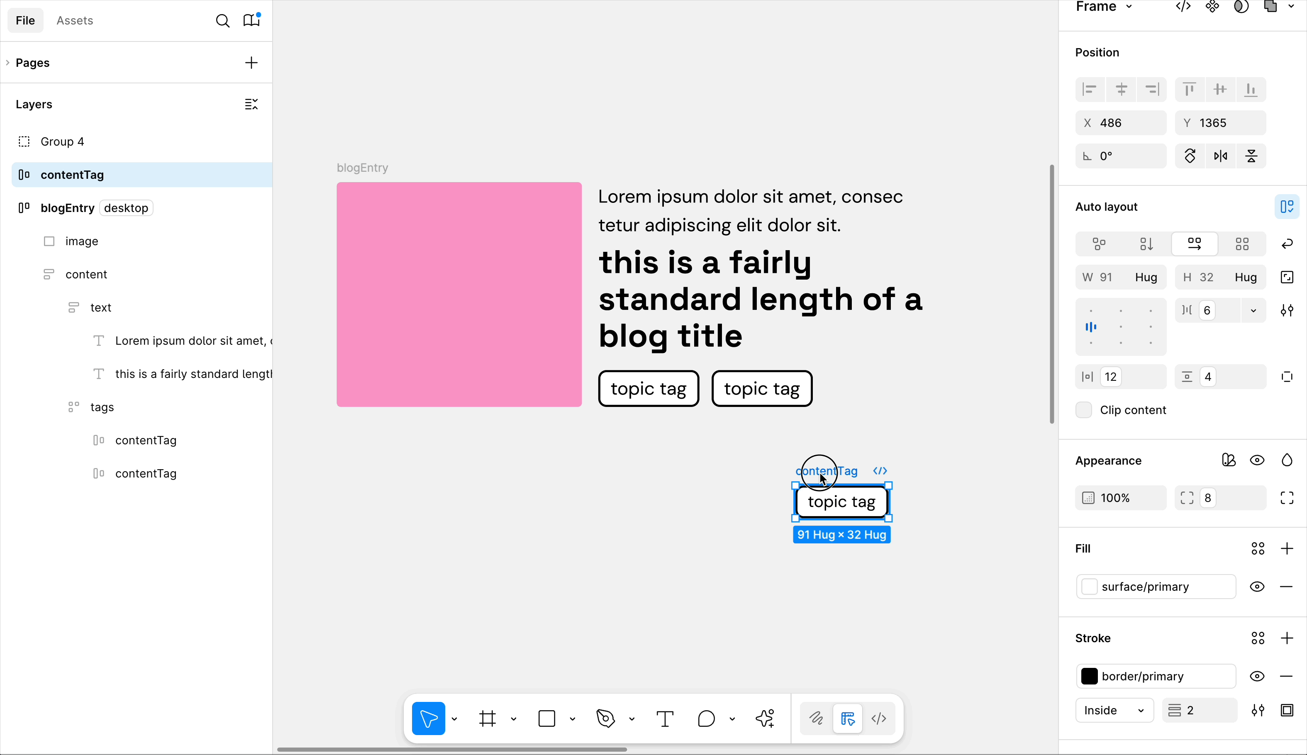Hide the surface/primary fill
Screen dimensions: 1307x755
1257,587
